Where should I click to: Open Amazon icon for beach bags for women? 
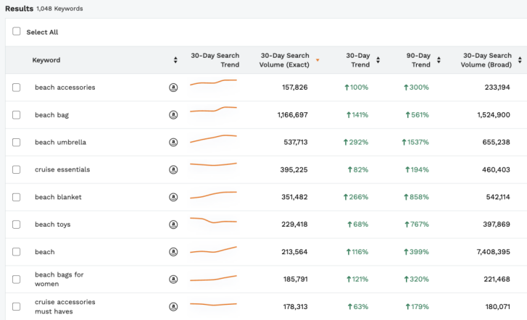[173, 279]
